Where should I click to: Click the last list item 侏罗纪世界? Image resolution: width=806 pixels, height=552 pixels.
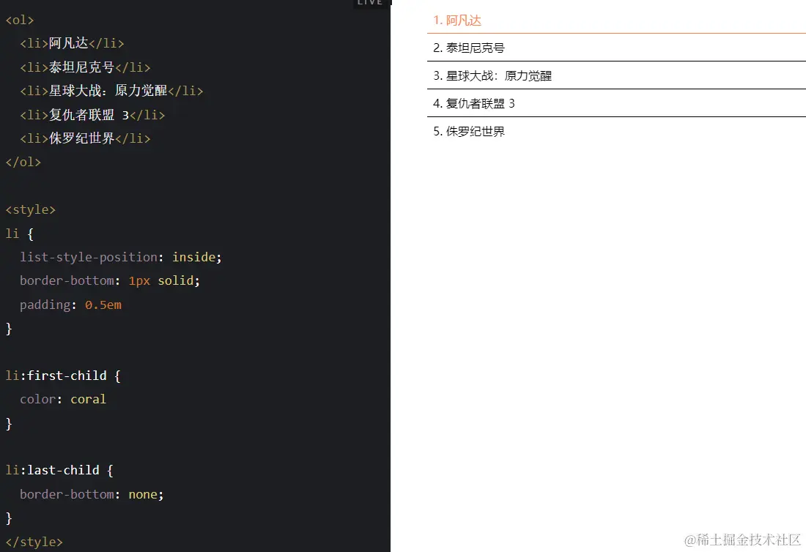point(616,131)
